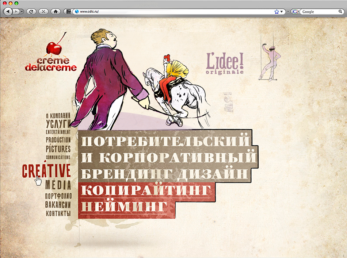Go to the Портфолио page
Viewport: 347px width, 258px height.
[58, 196]
